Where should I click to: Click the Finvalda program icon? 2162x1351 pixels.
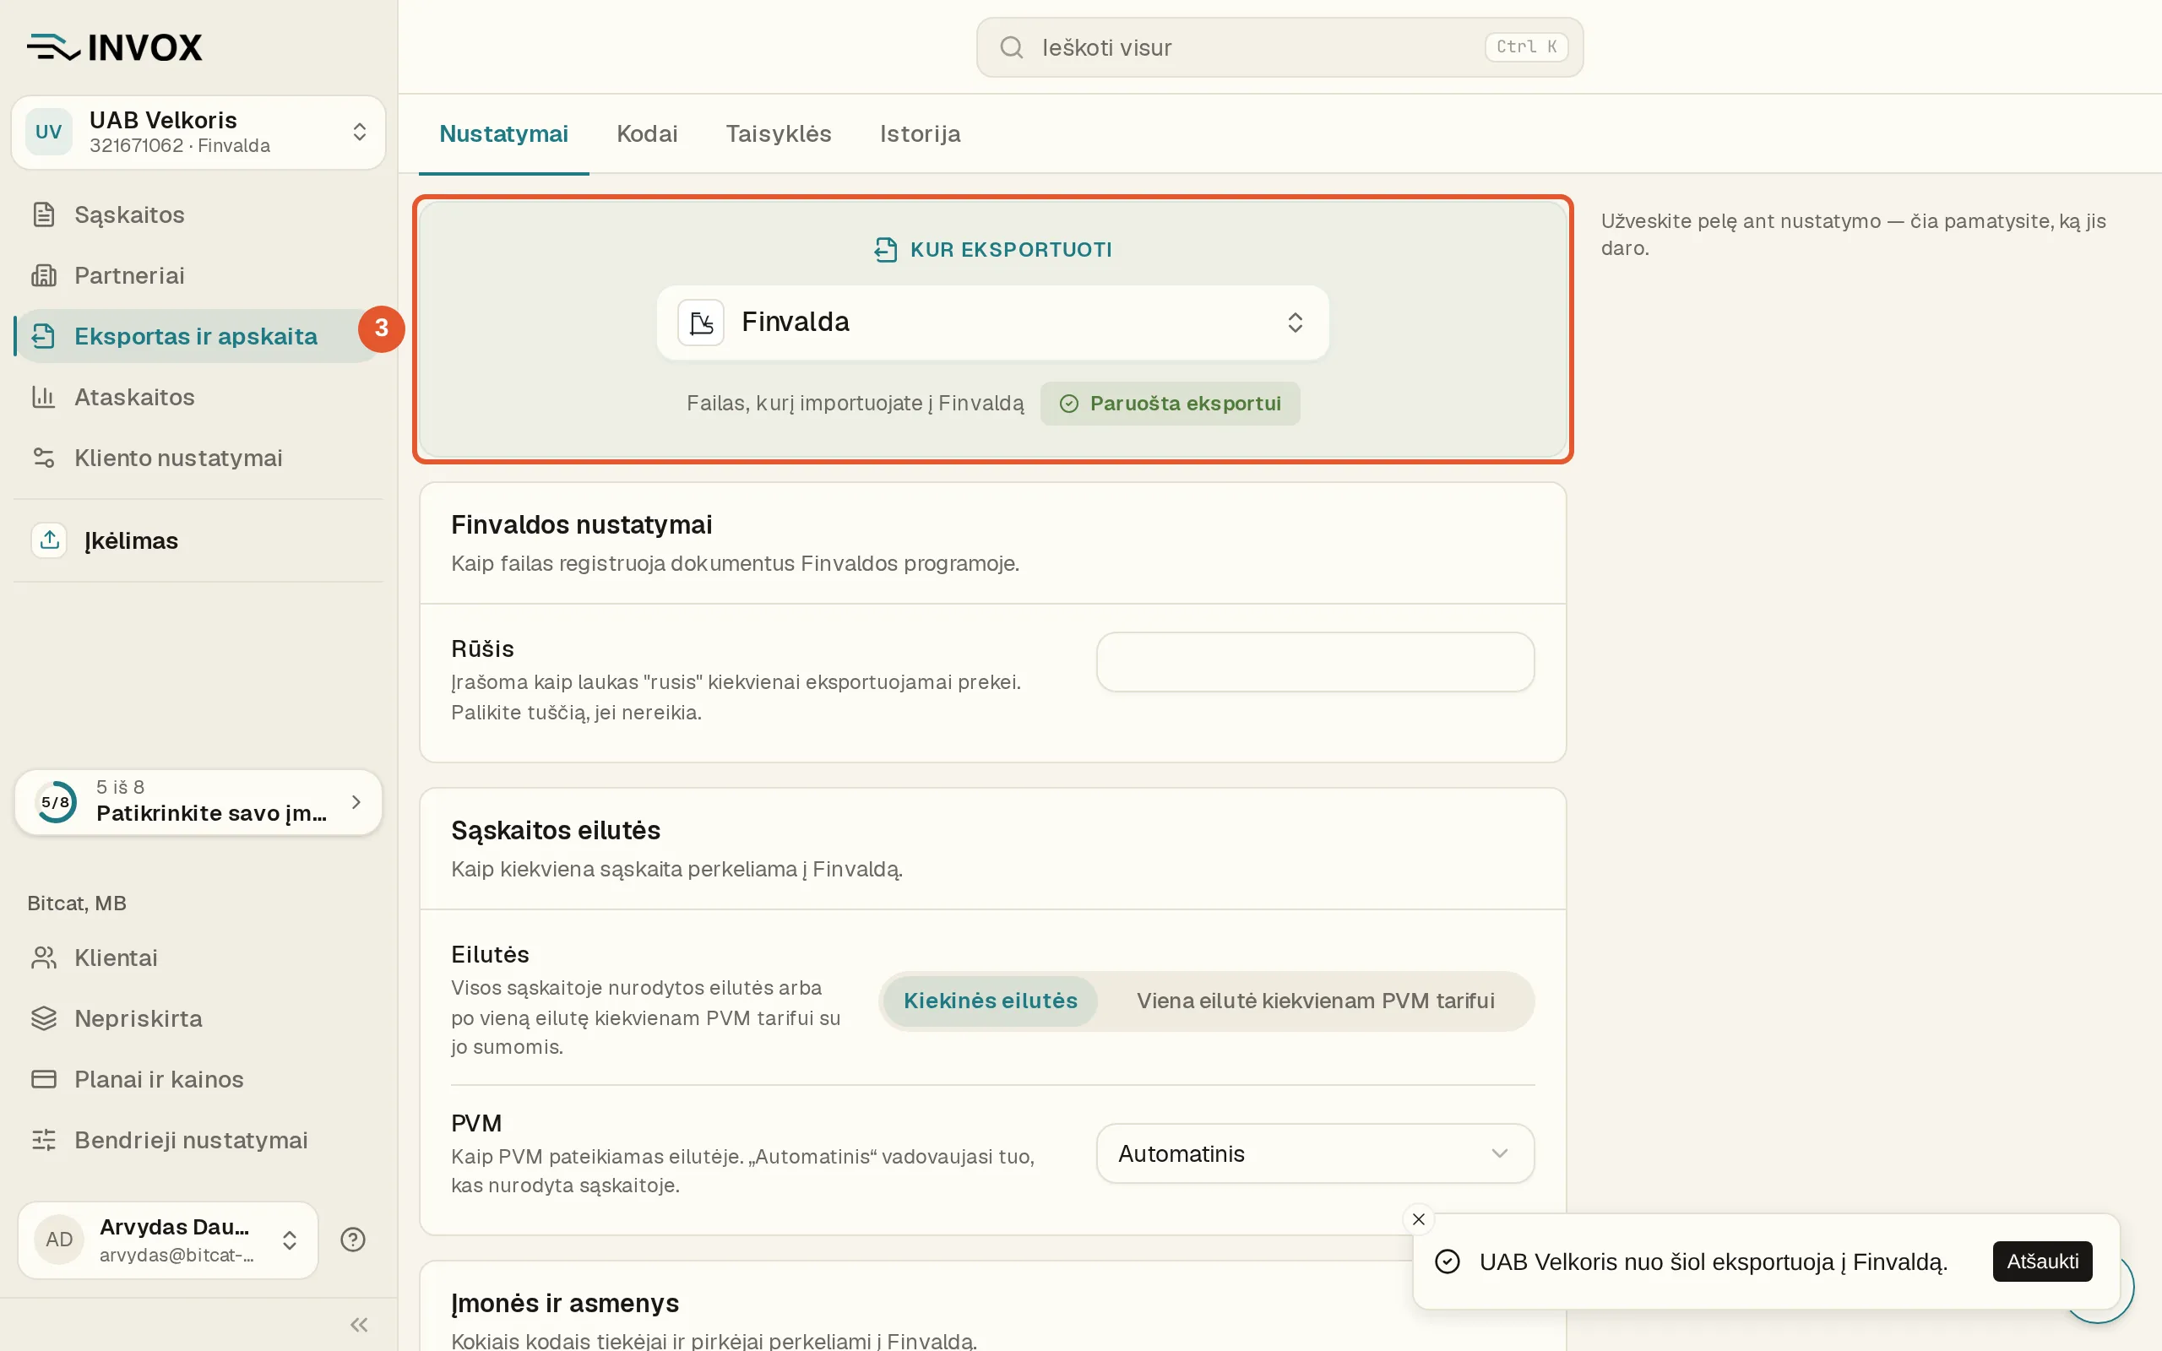click(700, 323)
